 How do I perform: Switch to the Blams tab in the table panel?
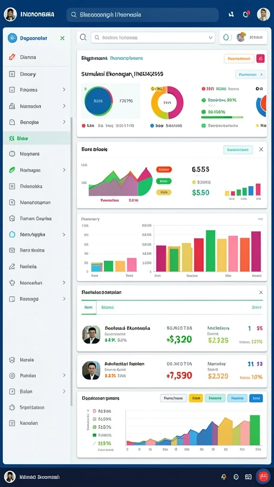pos(108,307)
